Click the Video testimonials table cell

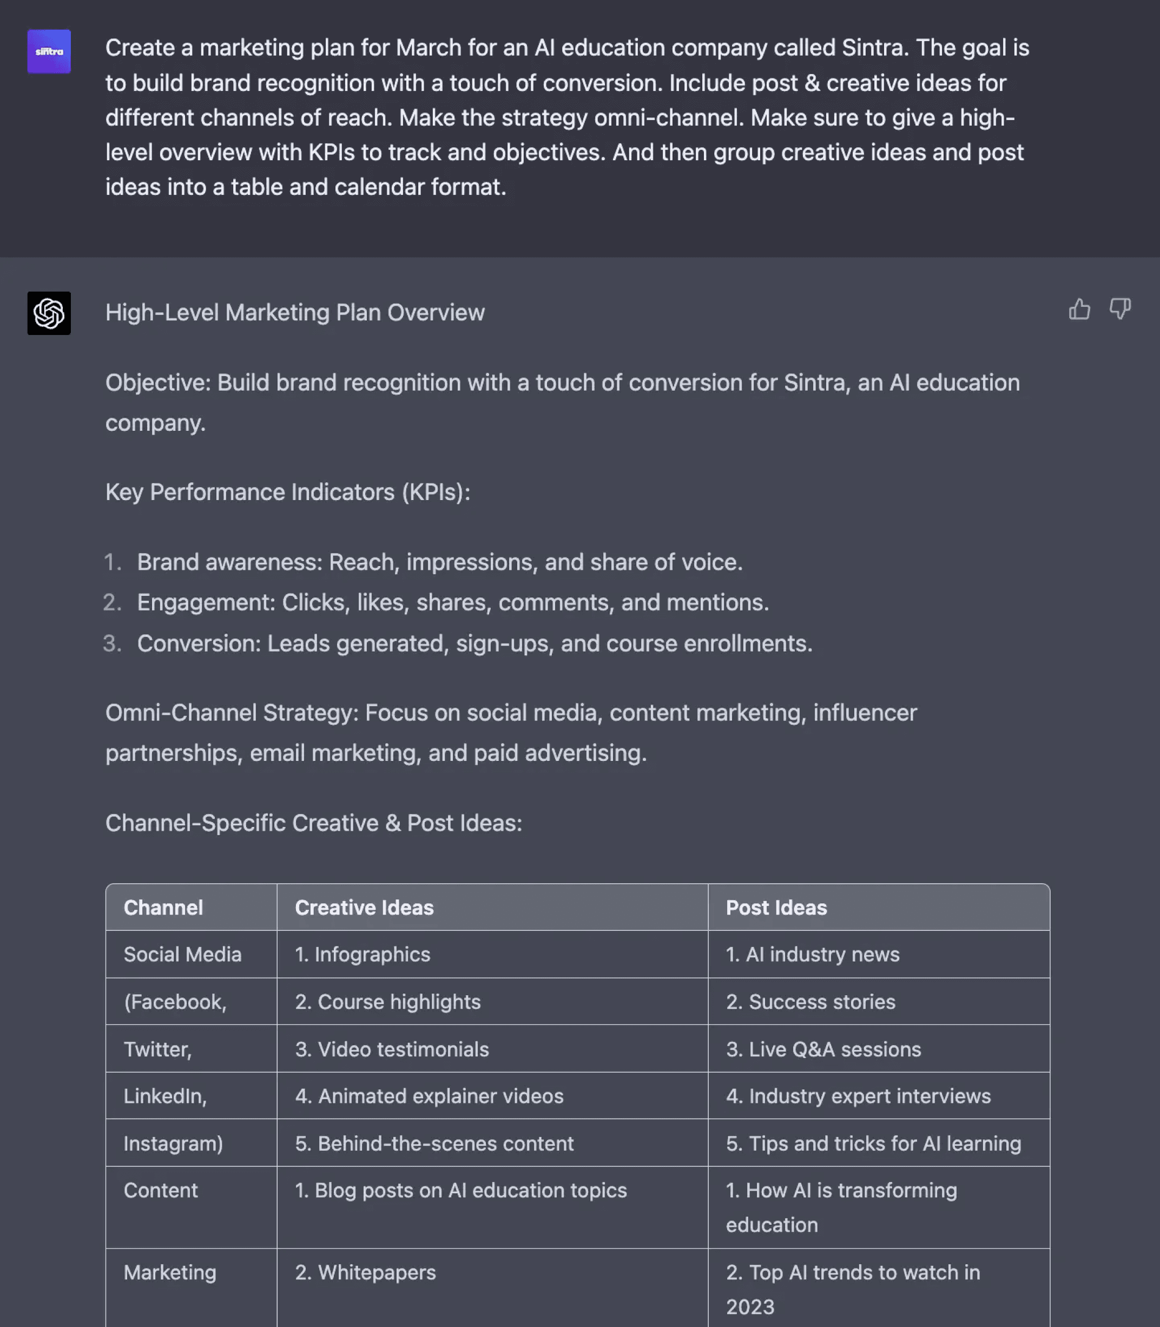[492, 1049]
